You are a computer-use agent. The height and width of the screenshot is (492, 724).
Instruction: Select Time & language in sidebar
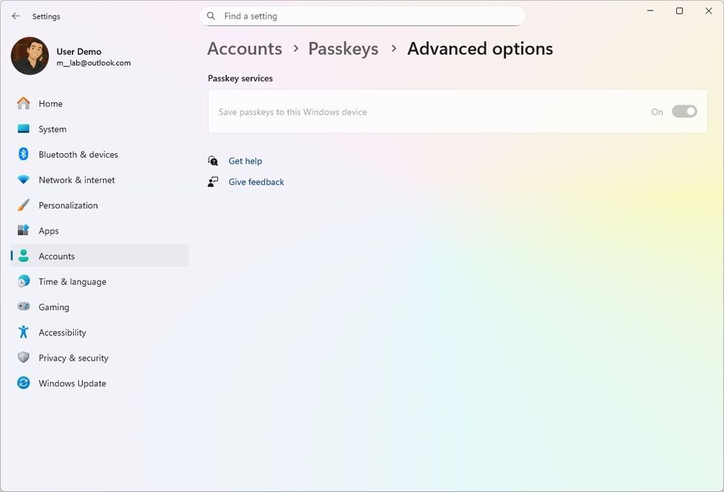[72, 281]
